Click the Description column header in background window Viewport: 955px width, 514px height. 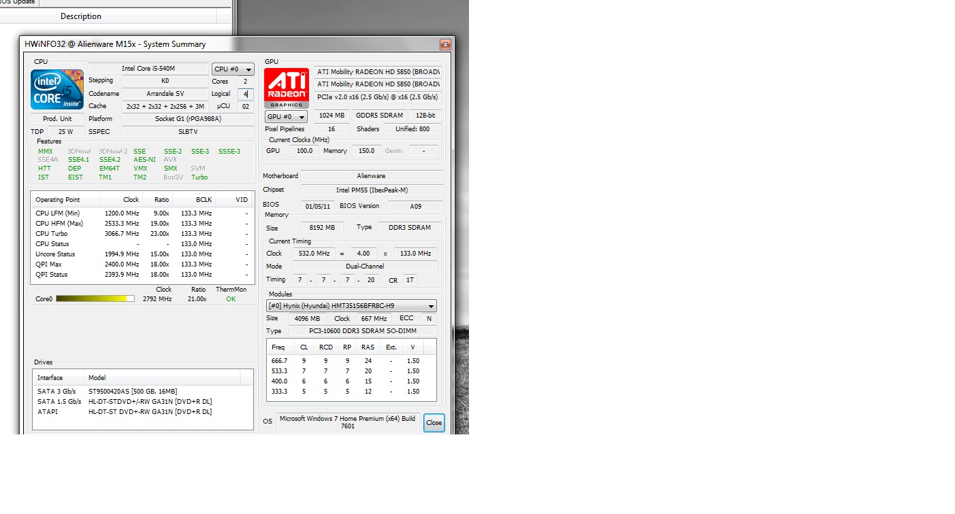(x=80, y=16)
